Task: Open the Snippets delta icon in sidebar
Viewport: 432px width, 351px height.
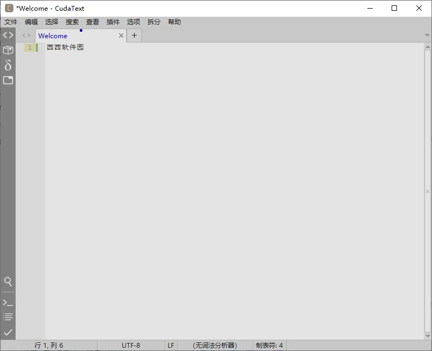Action: (x=8, y=65)
